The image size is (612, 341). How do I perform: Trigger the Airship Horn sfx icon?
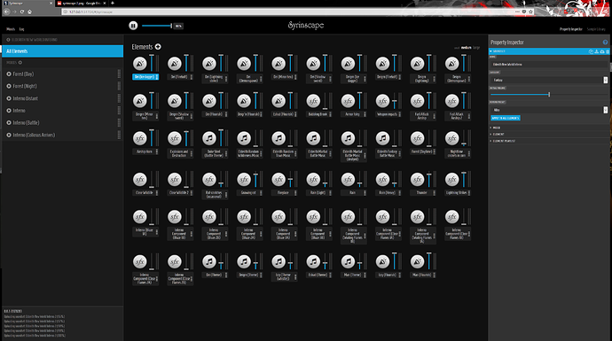click(x=140, y=138)
